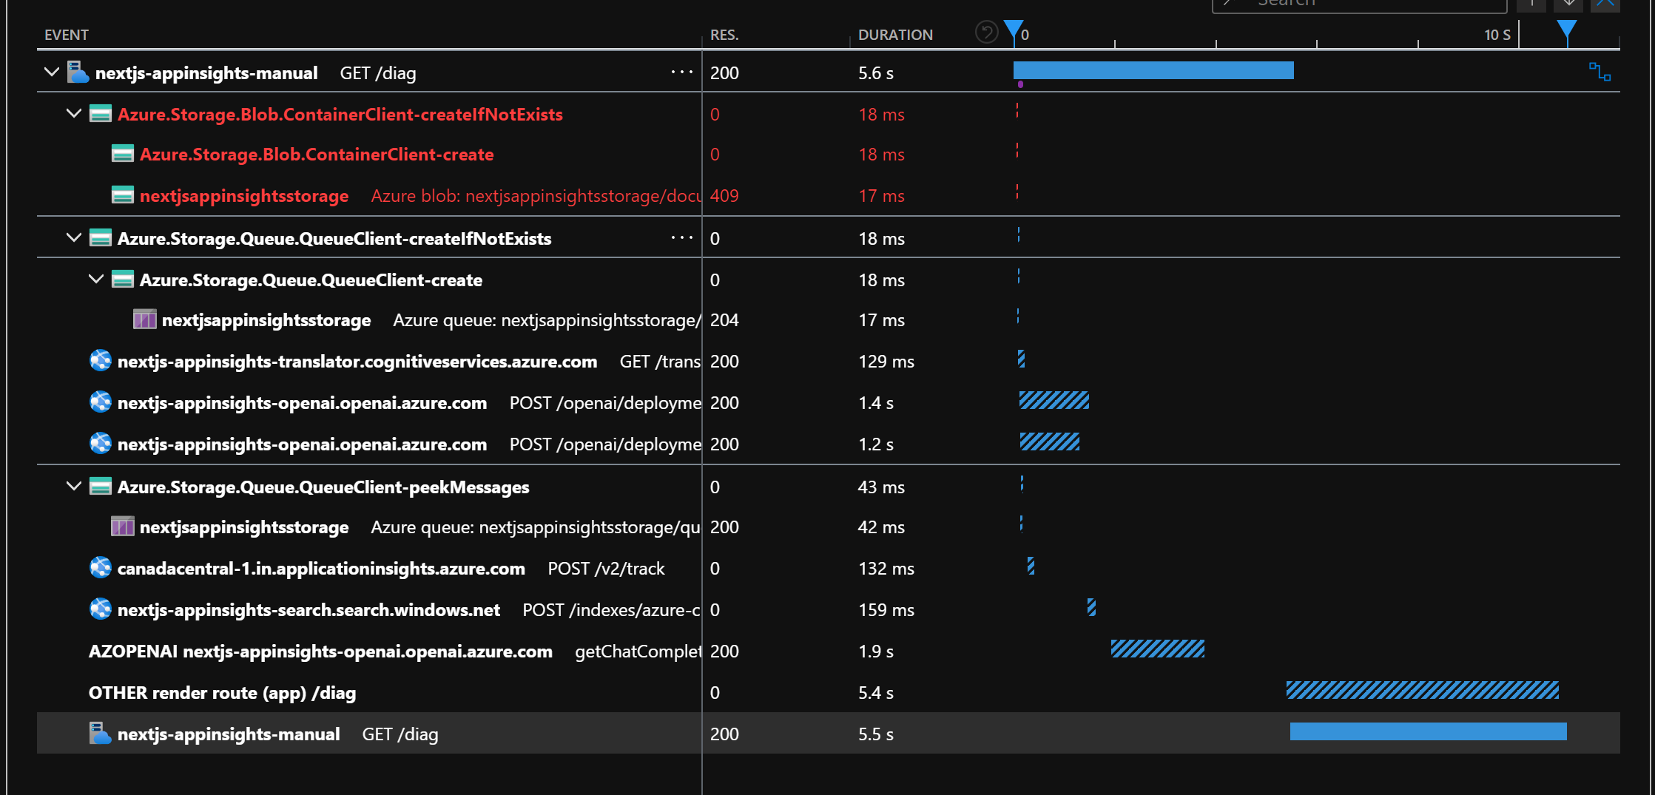Reset the timeline zoom icon
The width and height of the screenshot is (1655, 795).
click(986, 33)
